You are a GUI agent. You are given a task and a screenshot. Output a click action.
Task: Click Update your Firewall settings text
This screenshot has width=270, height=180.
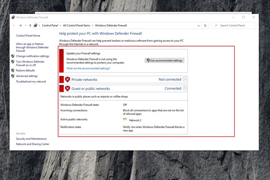(x=83, y=54)
